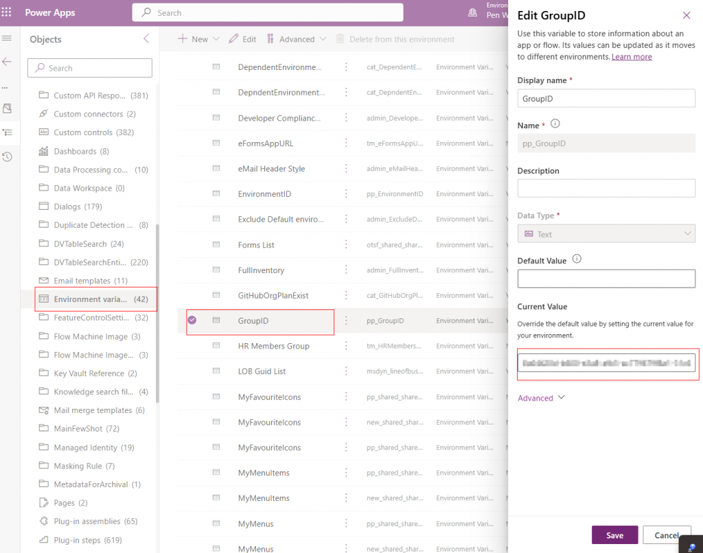This screenshot has height=553, width=703.
Task: Open the GroupID environment variable
Action: pos(253,321)
